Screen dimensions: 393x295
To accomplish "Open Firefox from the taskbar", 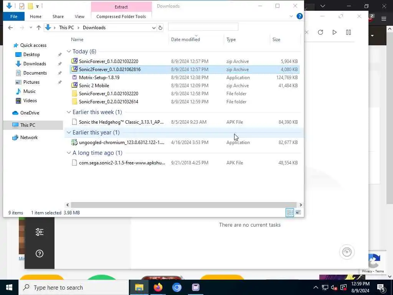I will [158, 287].
